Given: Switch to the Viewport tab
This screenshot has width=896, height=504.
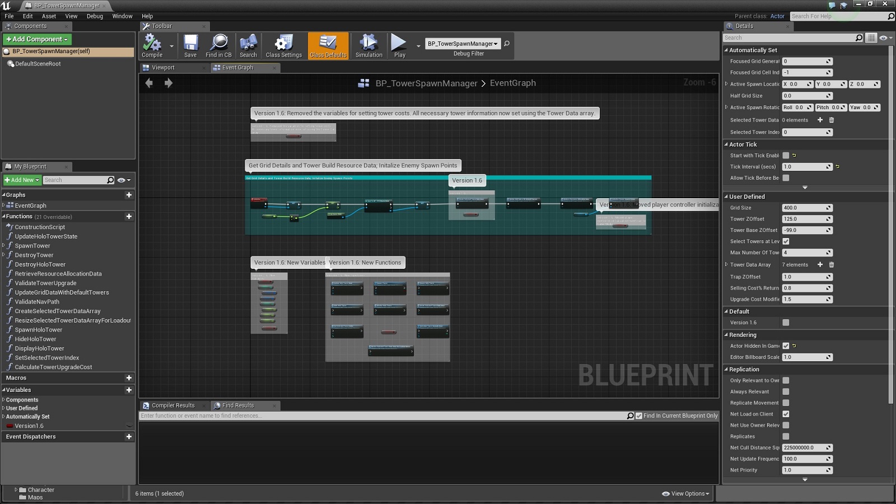Looking at the screenshot, I should pyautogui.click(x=163, y=68).
